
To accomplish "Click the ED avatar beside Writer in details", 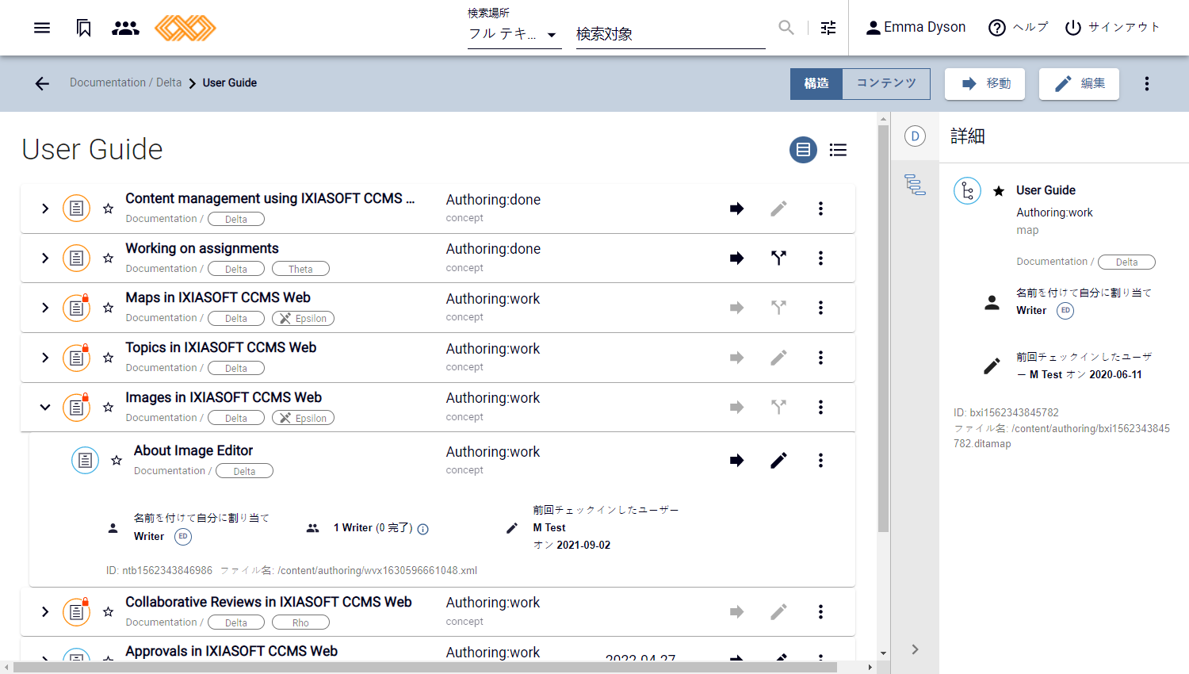I will point(1065,311).
